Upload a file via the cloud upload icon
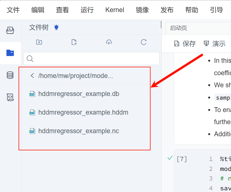This screenshot has height=192, width=231. [109, 42]
